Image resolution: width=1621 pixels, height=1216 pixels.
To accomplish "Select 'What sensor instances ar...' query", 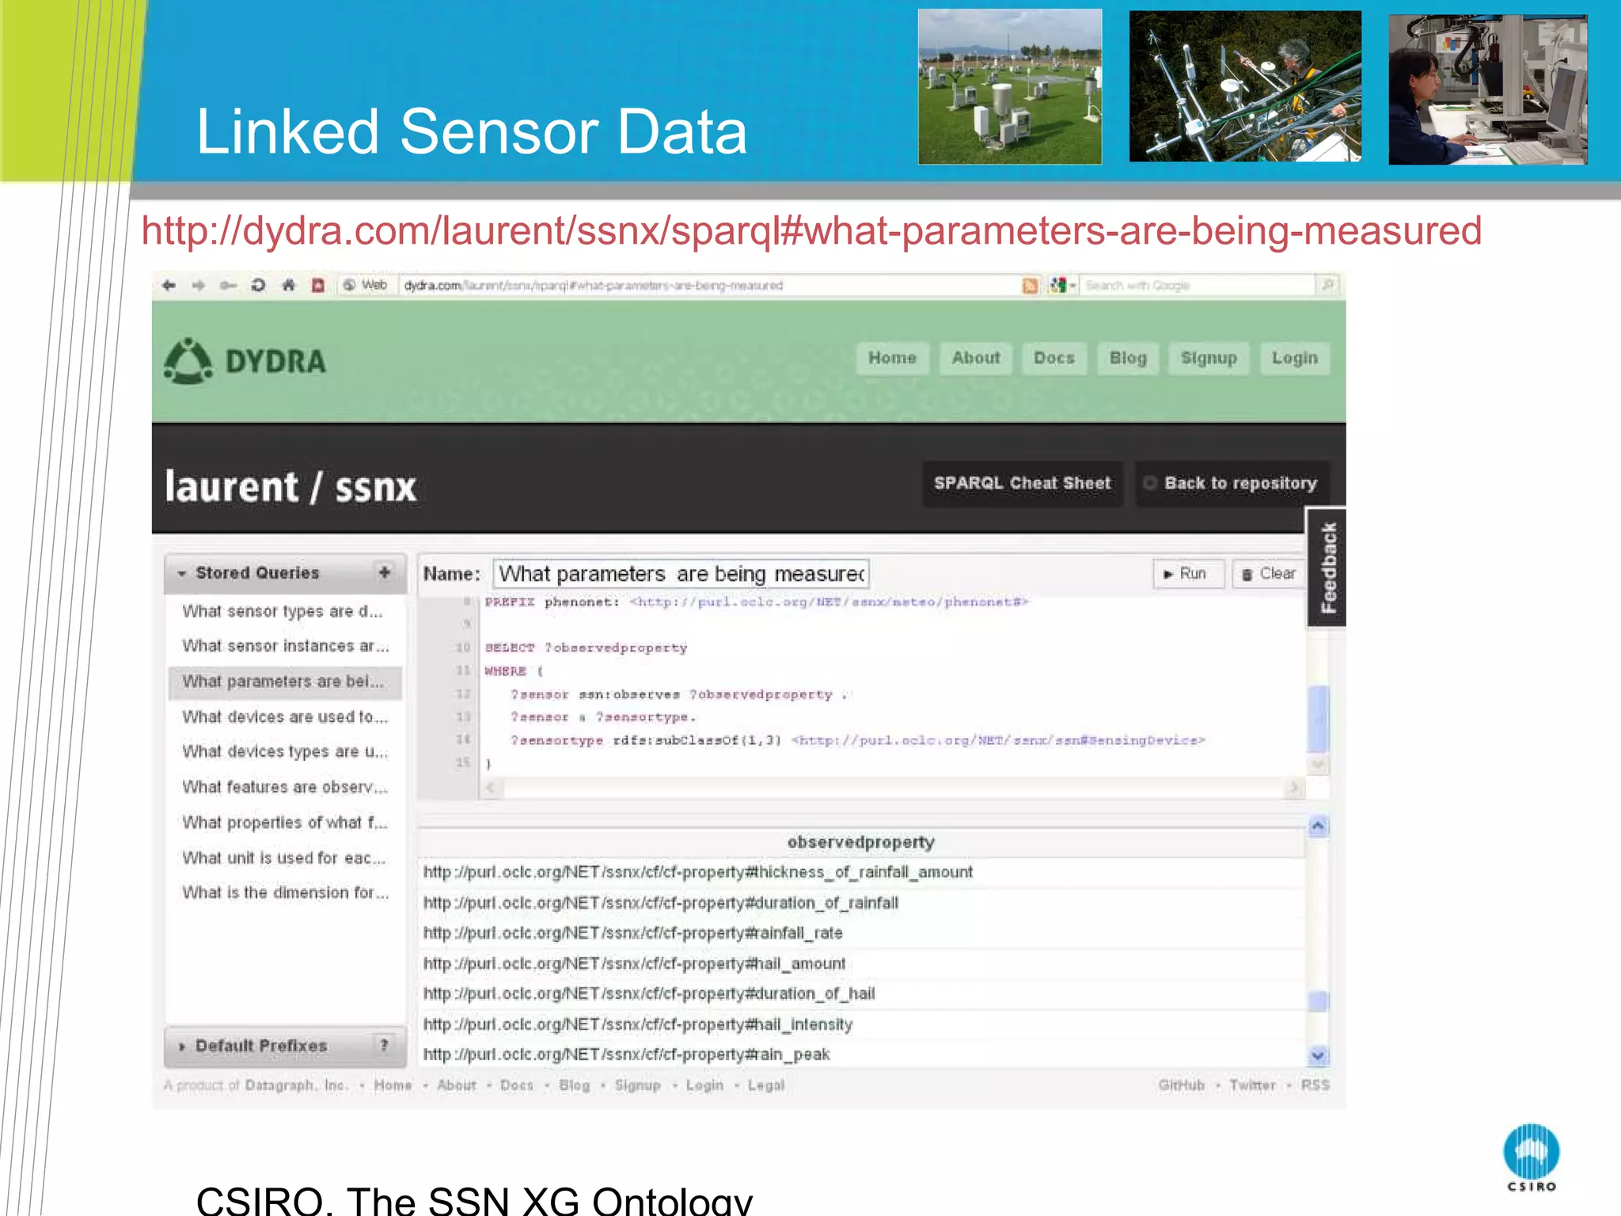I will (x=284, y=646).
